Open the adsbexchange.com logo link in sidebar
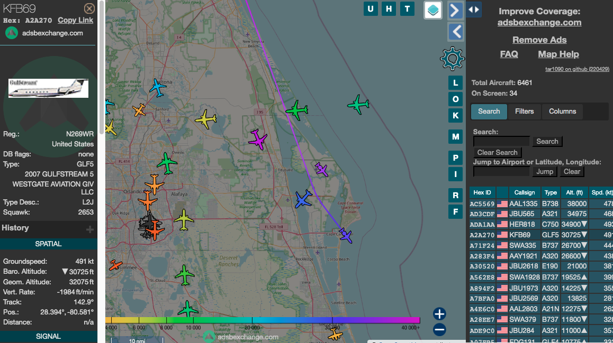The image size is (613, 343). click(44, 33)
